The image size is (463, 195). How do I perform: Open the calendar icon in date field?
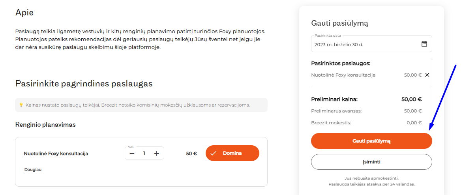[424, 44]
